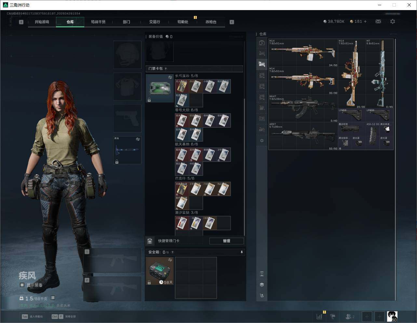
Task: Open the 交易行 tab
Action: [155, 22]
